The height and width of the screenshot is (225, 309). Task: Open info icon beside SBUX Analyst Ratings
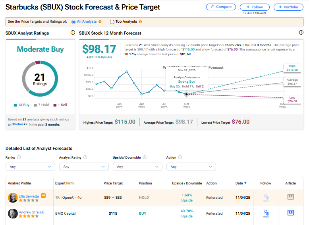[x=73, y=33]
